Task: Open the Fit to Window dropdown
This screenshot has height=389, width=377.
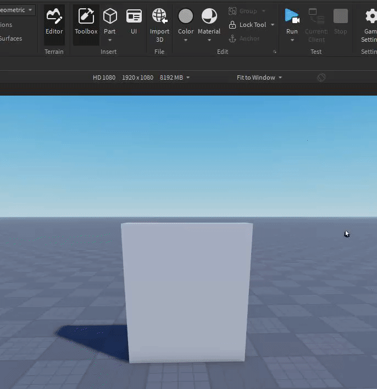Action: pyautogui.click(x=259, y=77)
